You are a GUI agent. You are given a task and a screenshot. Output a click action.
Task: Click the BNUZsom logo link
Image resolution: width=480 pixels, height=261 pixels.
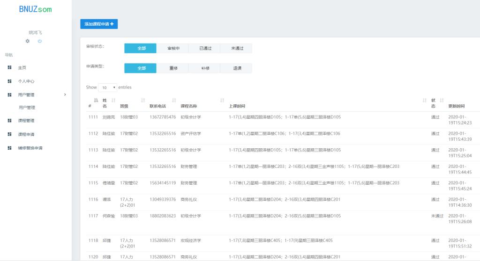tap(36, 9)
